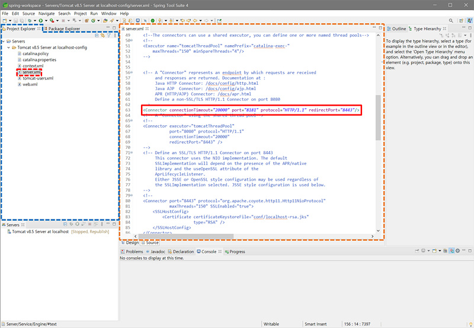Maximize the server.xml editor area
Image resolution: width=474 pixels, height=328 pixels.
coord(380,28)
